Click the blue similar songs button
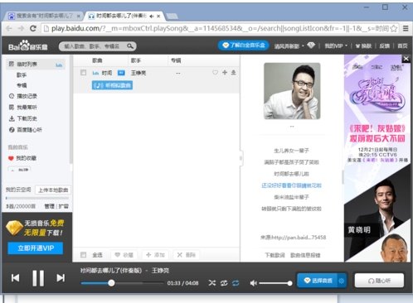This screenshot has height=303, width=413. click(x=112, y=85)
